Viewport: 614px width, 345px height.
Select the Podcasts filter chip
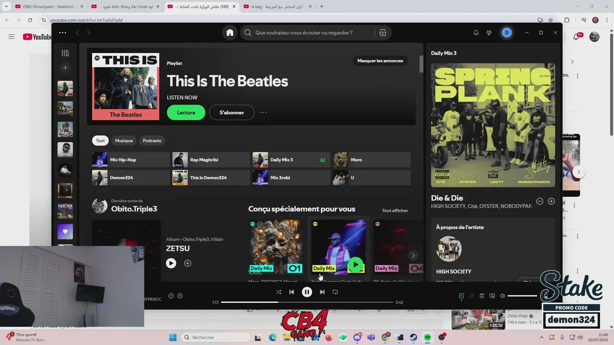(x=152, y=140)
